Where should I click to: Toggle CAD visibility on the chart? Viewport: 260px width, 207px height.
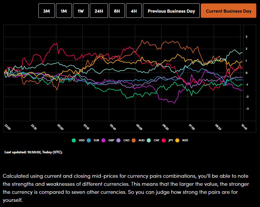coord(125,140)
